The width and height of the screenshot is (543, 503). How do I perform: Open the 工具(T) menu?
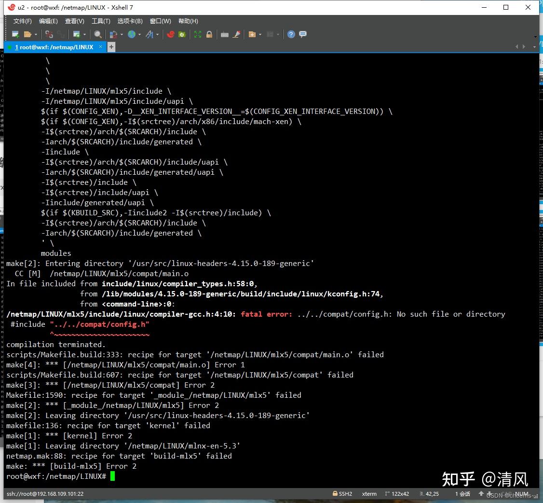tap(100, 21)
